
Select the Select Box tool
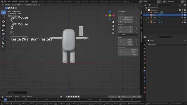(x=4, y=13)
